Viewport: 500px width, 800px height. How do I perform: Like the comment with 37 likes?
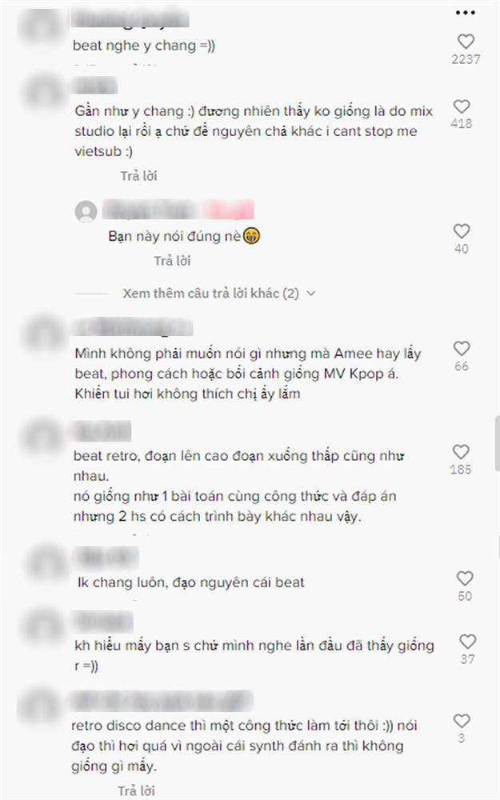tap(467, 642)
